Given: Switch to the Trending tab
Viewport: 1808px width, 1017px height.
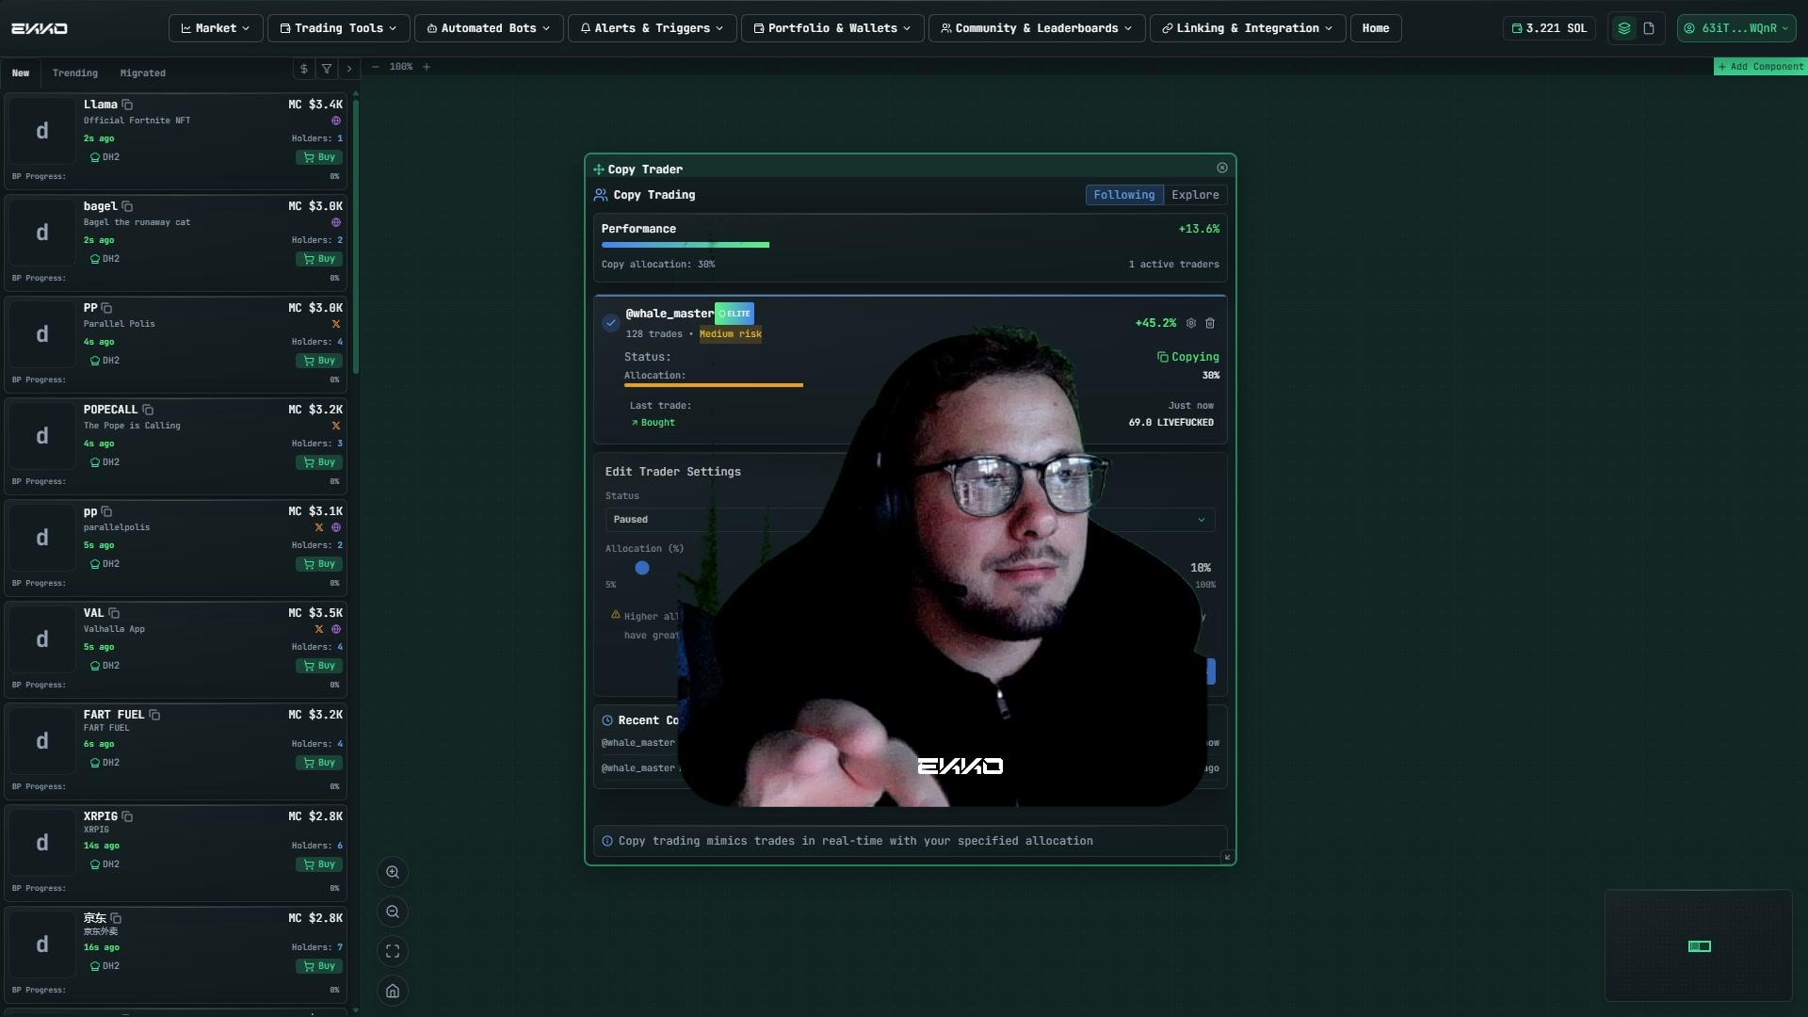Looking at the screenshot, I should (x=75, y=73).
